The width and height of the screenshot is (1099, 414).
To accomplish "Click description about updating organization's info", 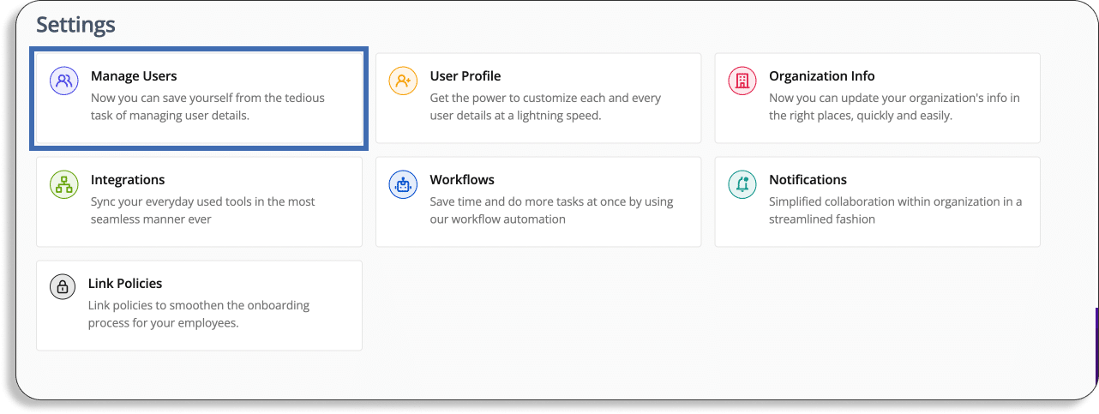I will [894, 106].
